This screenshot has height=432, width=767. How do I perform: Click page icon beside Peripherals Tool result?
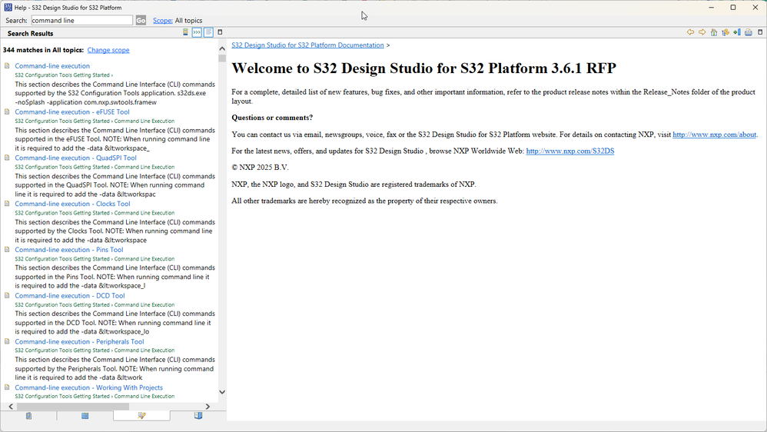click(x=7, y=341)
